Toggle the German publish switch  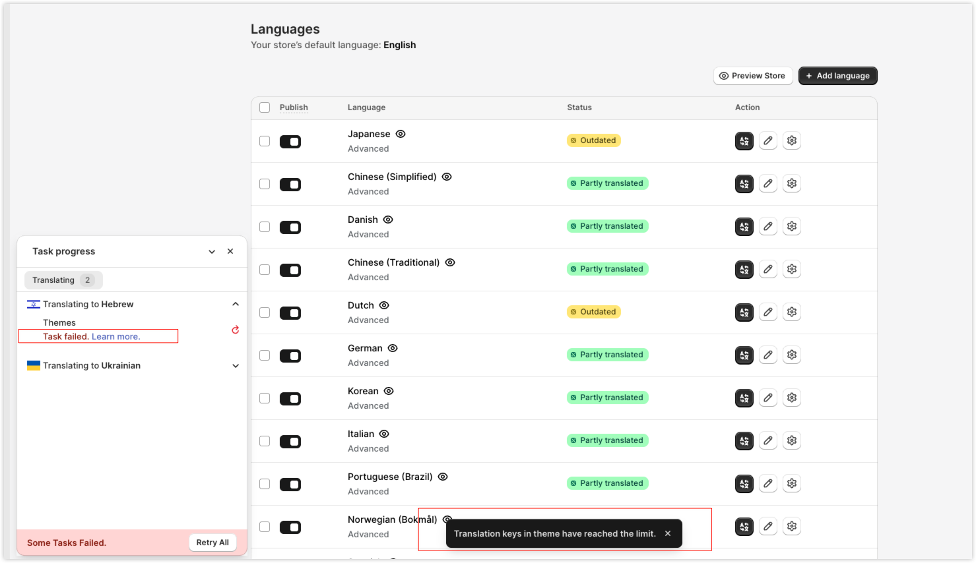pos(290,356)
